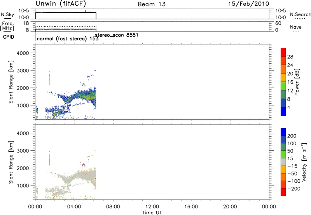
Task: Click the blue top velocity colorbar segment
Action: pos(283,132)
